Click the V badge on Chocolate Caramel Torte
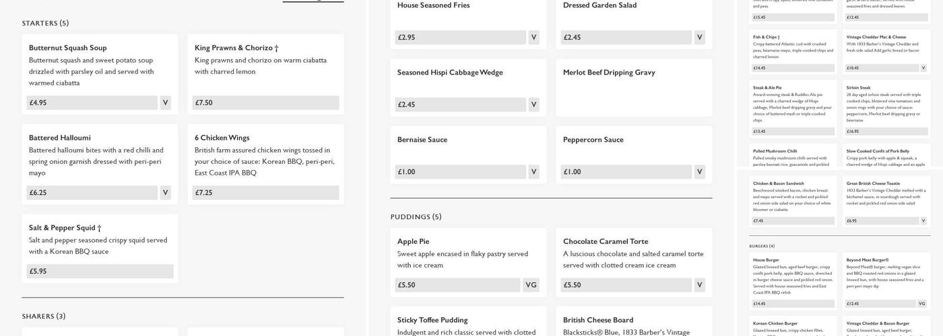 [699, 285]
